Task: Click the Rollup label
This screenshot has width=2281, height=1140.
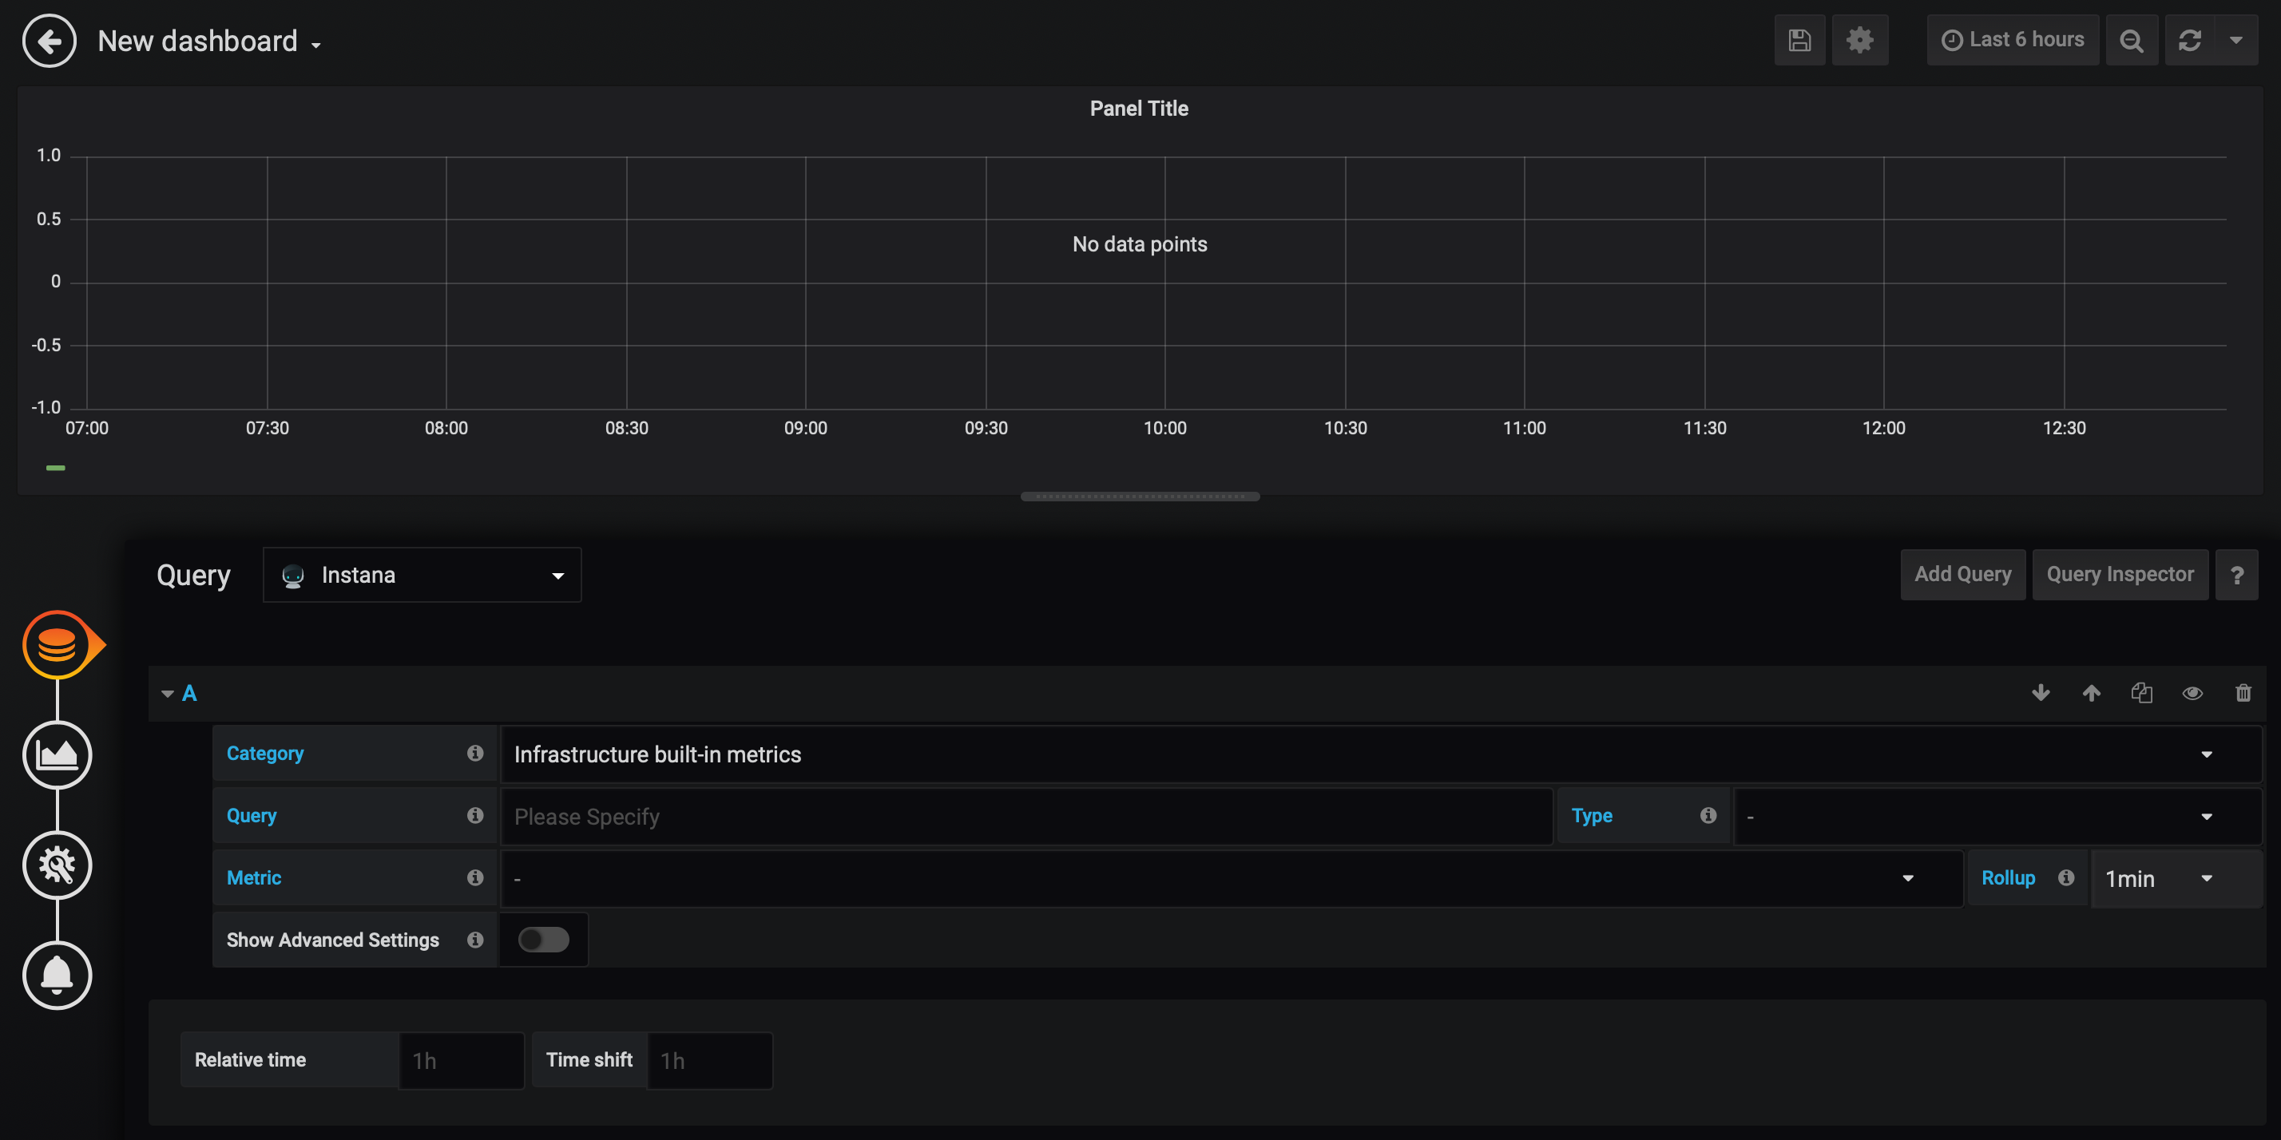Action: click(x=2007, y=877)
